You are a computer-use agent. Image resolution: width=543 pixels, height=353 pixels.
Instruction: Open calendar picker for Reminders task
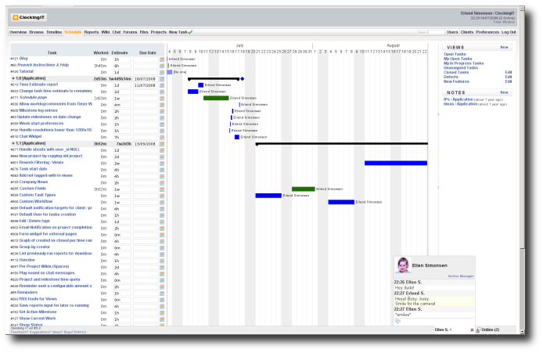click(162, 293)
